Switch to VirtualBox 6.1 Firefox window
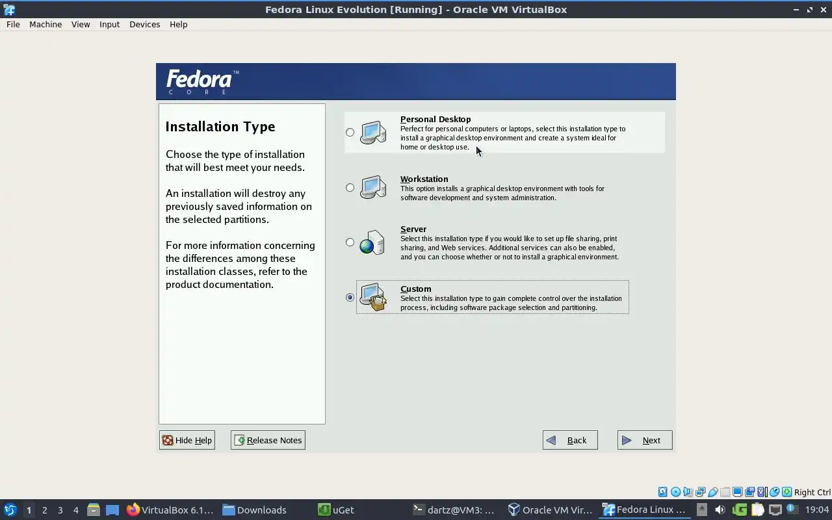Viewport: 832px width, 520px height. [170, 510]
